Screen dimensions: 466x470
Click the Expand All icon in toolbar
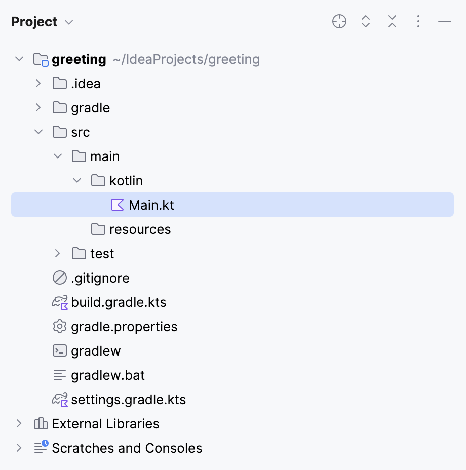click(x=366, y=22)
